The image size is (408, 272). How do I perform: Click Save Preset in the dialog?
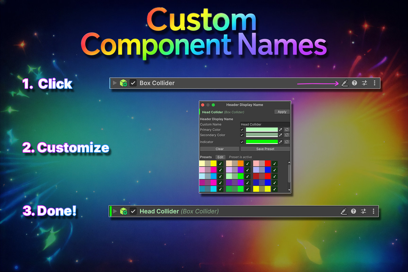265,149
